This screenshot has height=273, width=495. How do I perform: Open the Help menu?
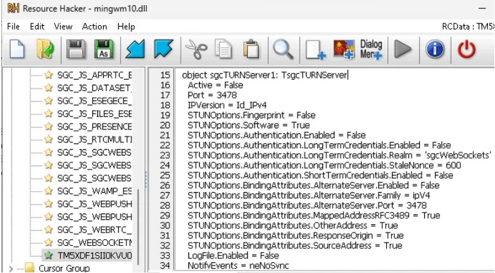(126, 27)
